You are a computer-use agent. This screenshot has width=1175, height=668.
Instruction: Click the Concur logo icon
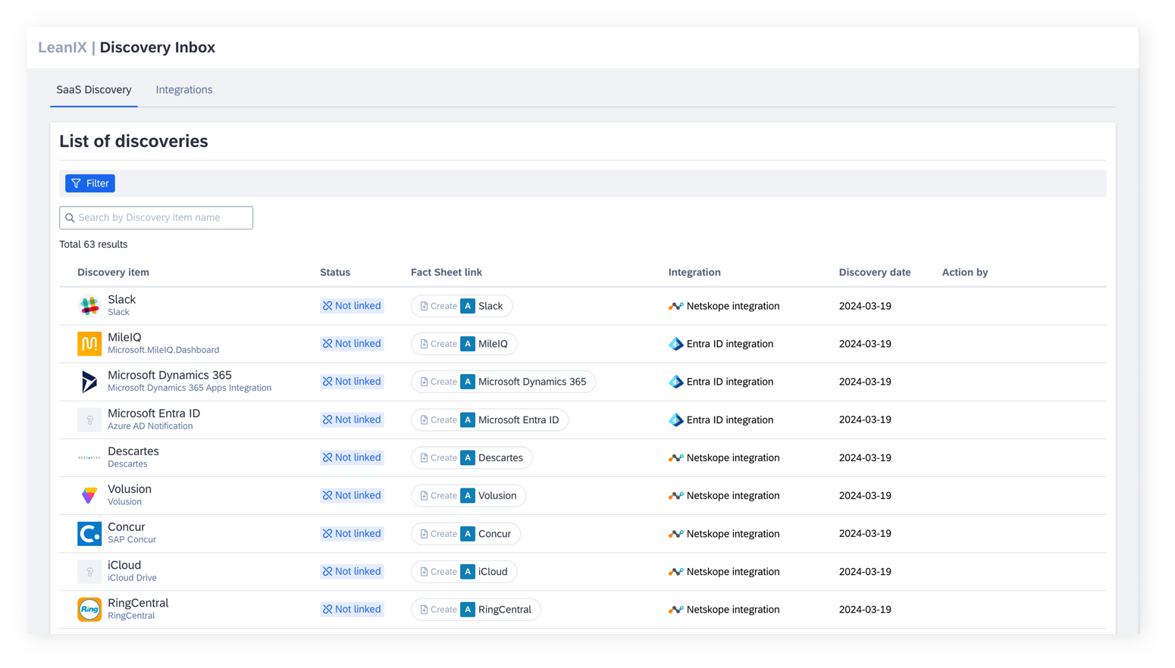point(89,534)
